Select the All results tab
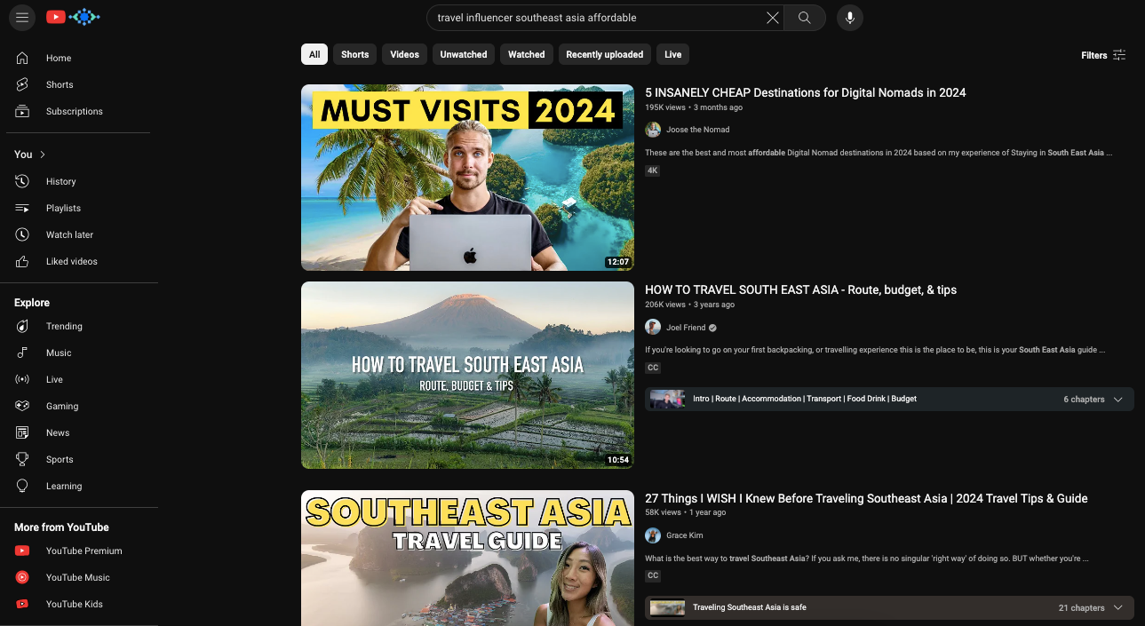This screenshot has width=1145, height=626. (314, 54)
